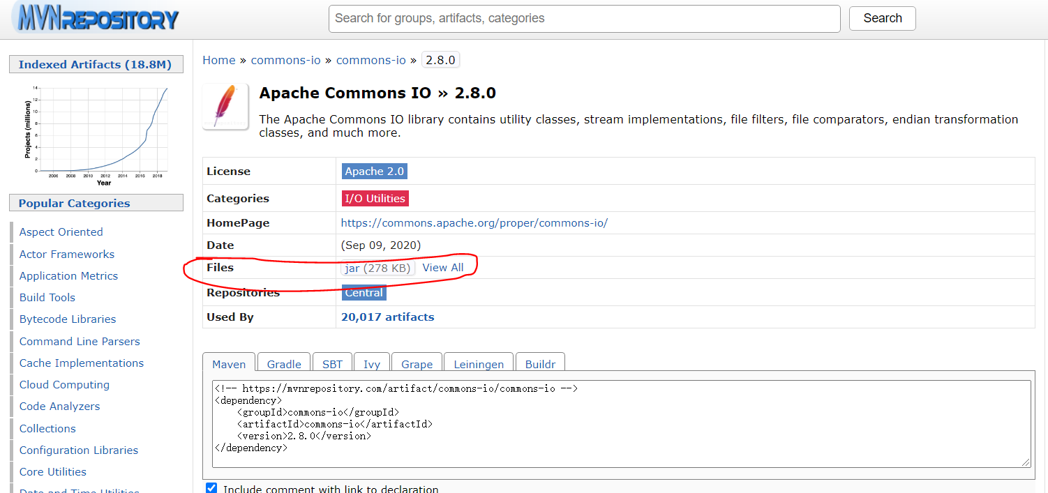Click the Apache 2.0 license tag
The height and width of the screenshot is (493, 1048).
pyautogui.click(x=374, y=171)
